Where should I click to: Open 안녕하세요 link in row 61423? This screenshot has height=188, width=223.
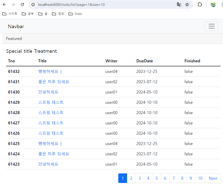pyautogui.click(x=48, y=164)
